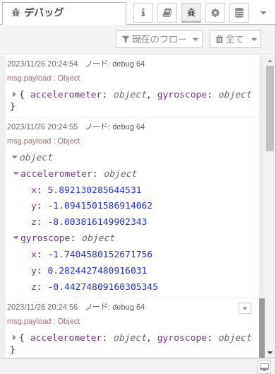
Task: Click msg.payload : Object label of 20:24:56 message
Action: (44, 321)
